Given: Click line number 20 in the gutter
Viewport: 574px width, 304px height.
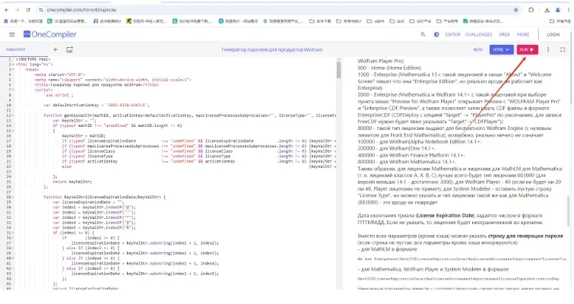Looking at the screenshot, I should pos(10,156).
